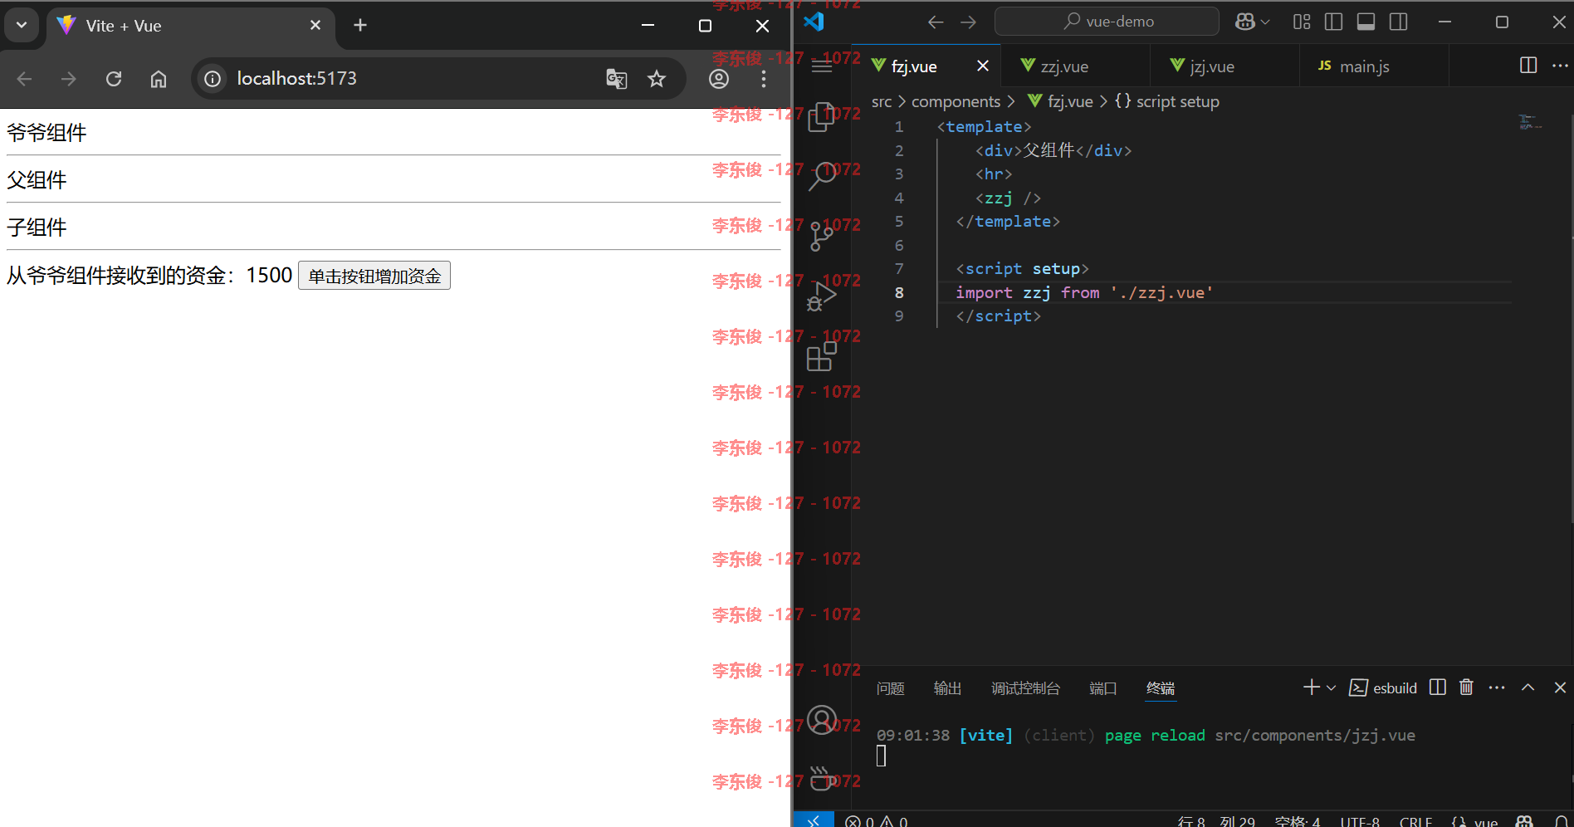
Task: Open VS Code hamburger menu
Action: click(821, 66)
